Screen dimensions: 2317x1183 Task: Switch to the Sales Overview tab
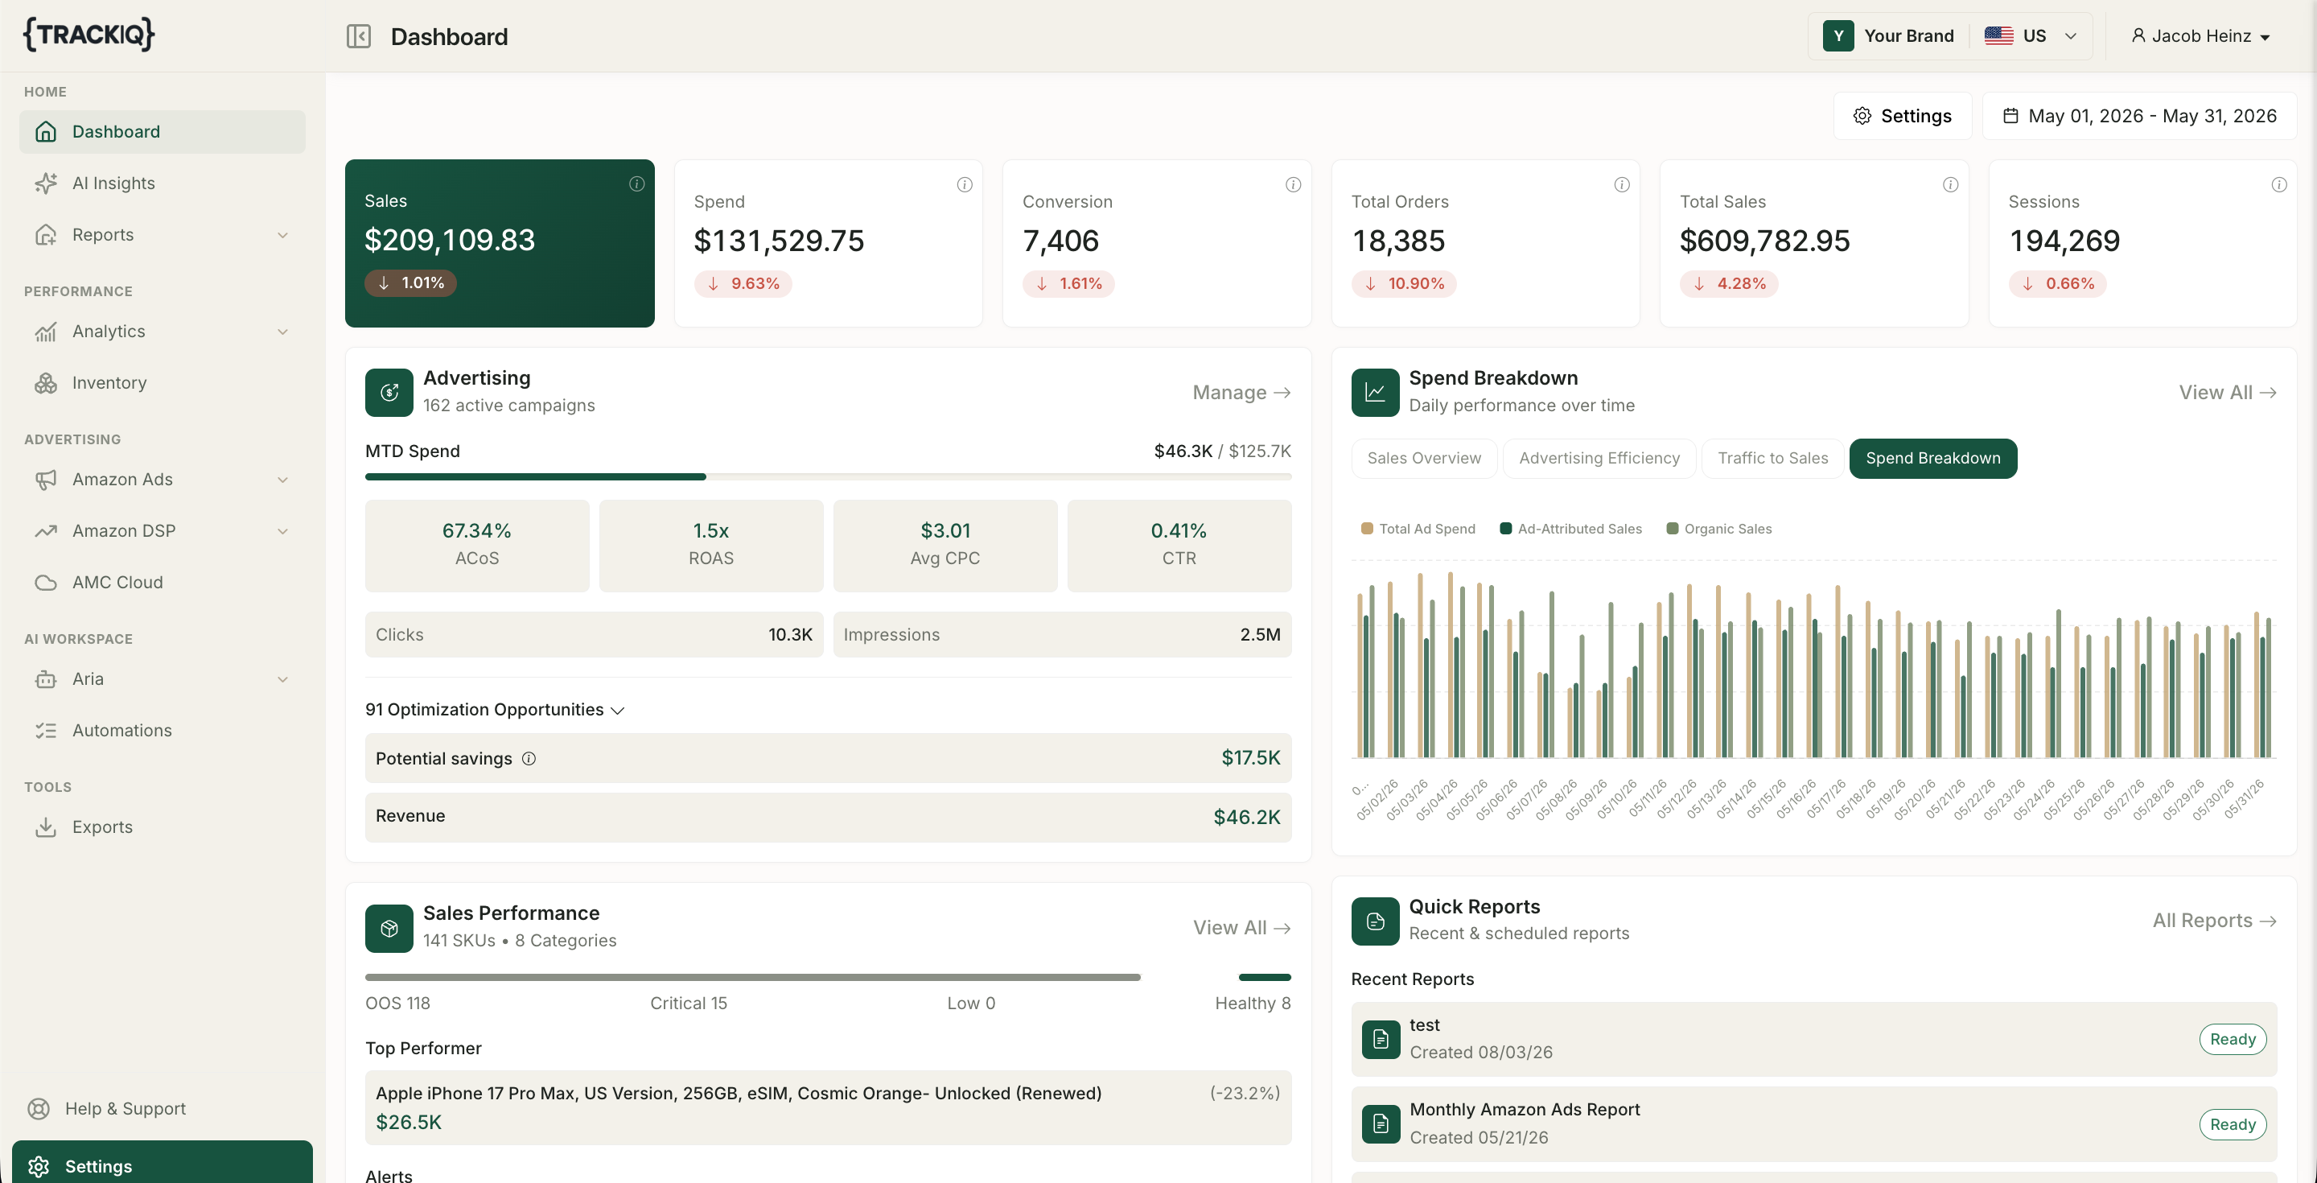pyautogui.click(x=1424, y=459)
